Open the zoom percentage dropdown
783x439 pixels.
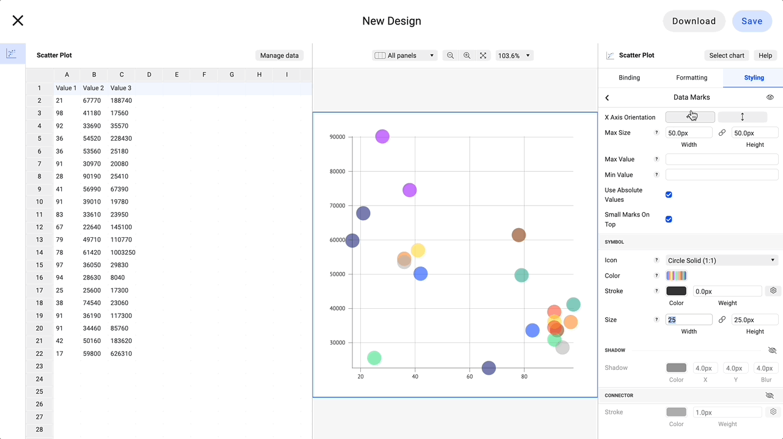[x=514, y=55]
